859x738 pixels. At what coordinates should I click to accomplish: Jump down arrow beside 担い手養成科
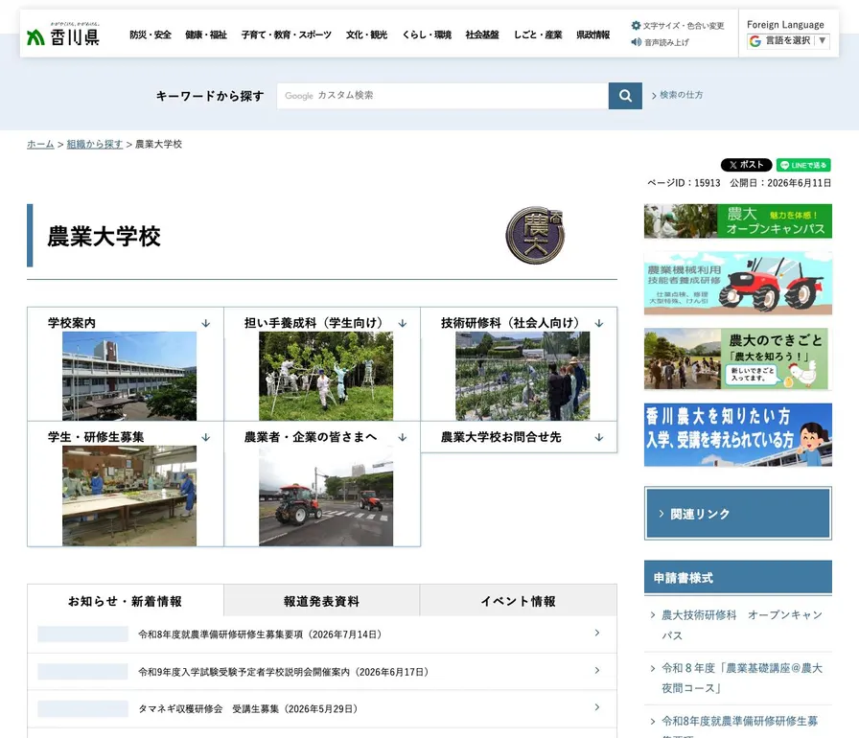403,323
